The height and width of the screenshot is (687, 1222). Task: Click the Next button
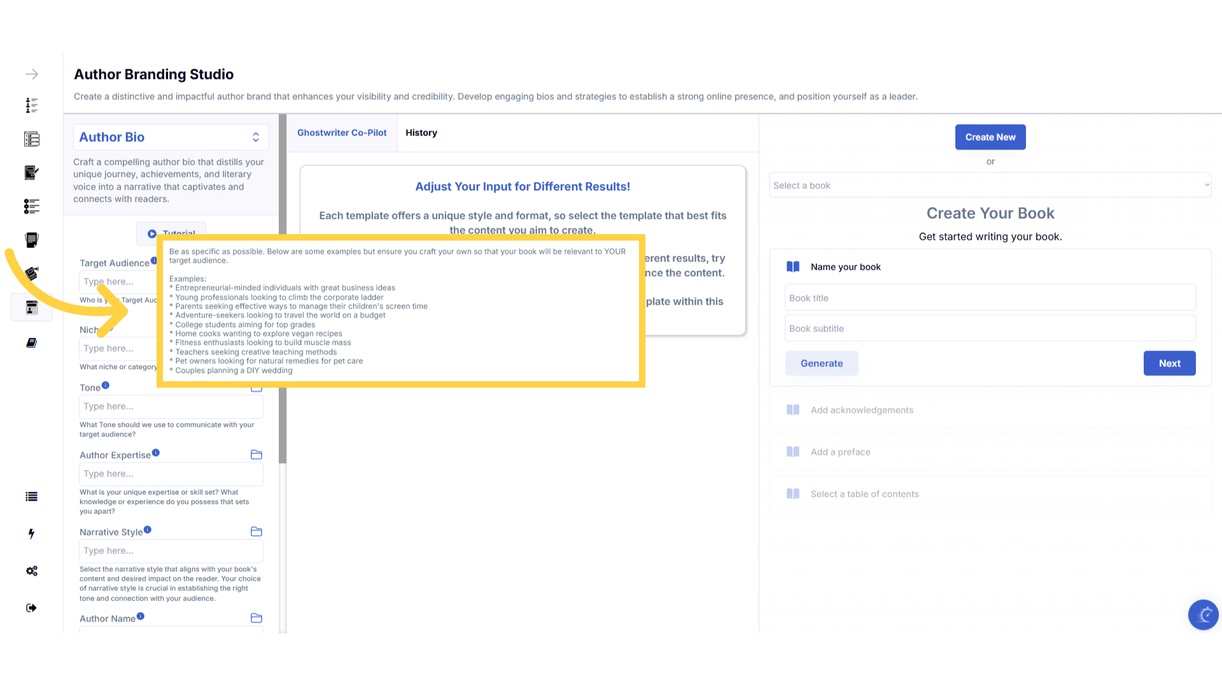[1169, 363]
